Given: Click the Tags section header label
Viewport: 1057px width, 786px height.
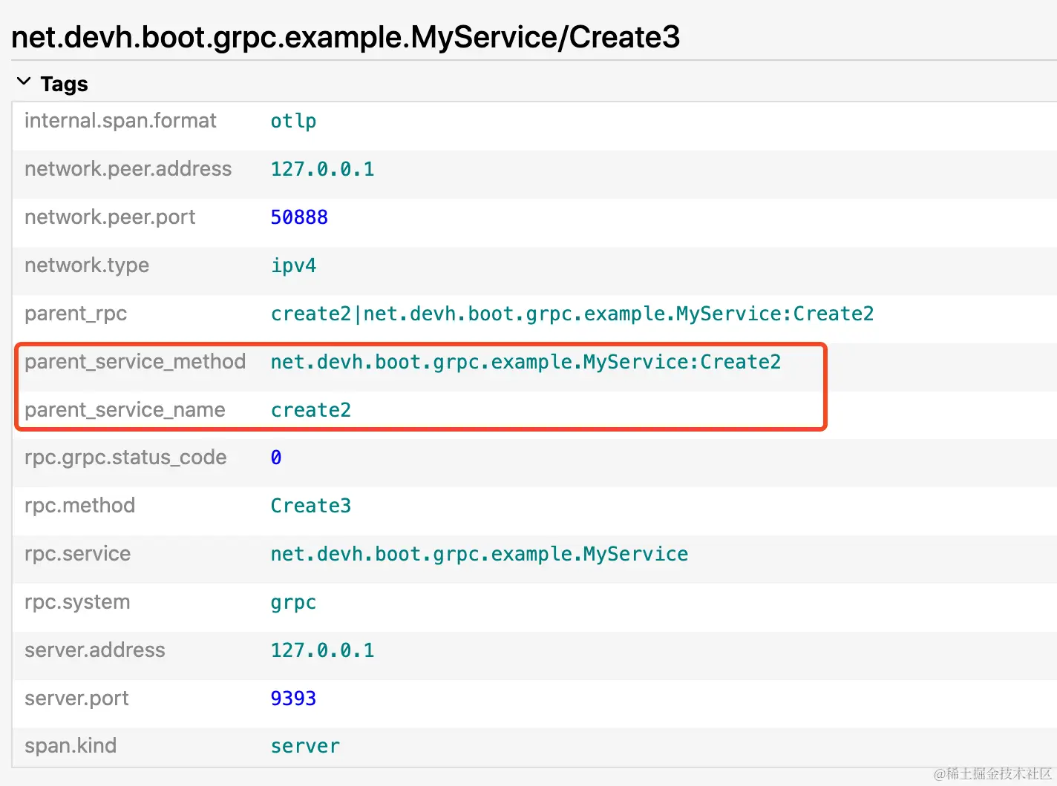Looking at the screenshot, I should pos(65,84).
